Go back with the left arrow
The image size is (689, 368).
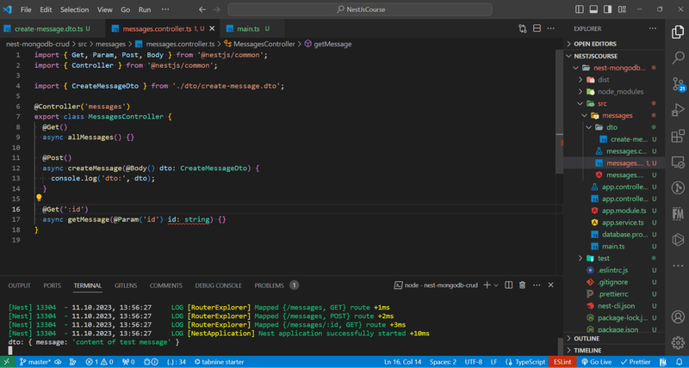coord(202,9)
